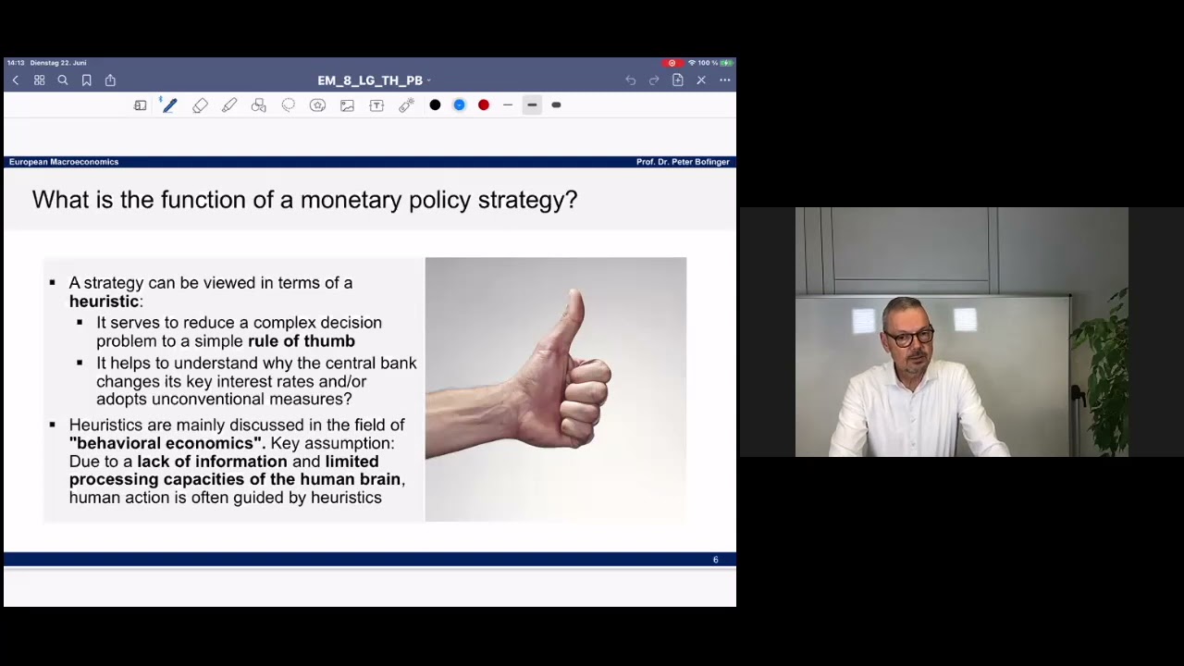Click 'Prof. Dr. Peter Bofinger' header text
The width and height of the screenshot is (1184, 666).
(683, 162)
